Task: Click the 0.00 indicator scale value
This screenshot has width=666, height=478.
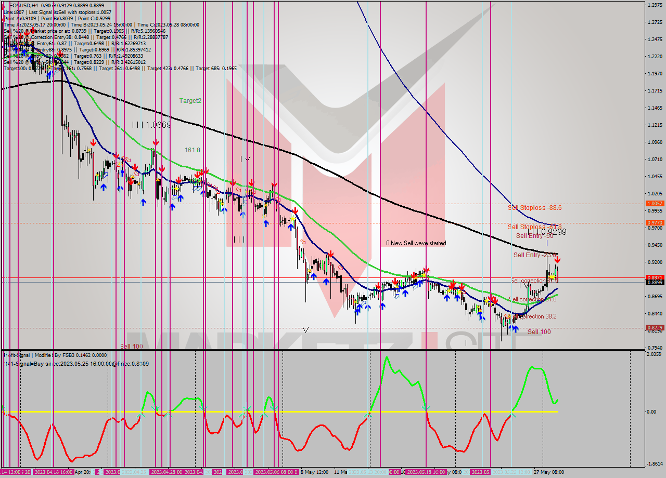Action: pyautogui.click(x=652, y=412)
